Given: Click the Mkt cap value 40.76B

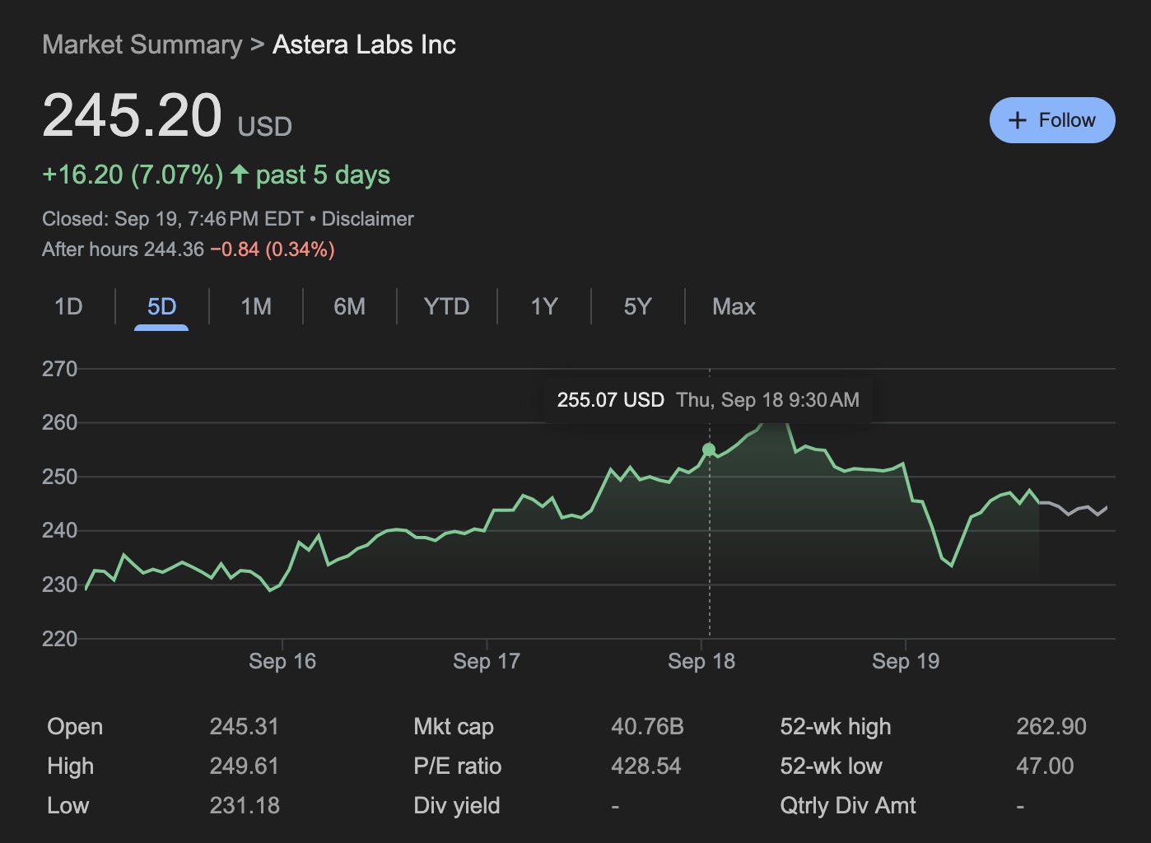Looking at the screenshot, I should point(647,727).
